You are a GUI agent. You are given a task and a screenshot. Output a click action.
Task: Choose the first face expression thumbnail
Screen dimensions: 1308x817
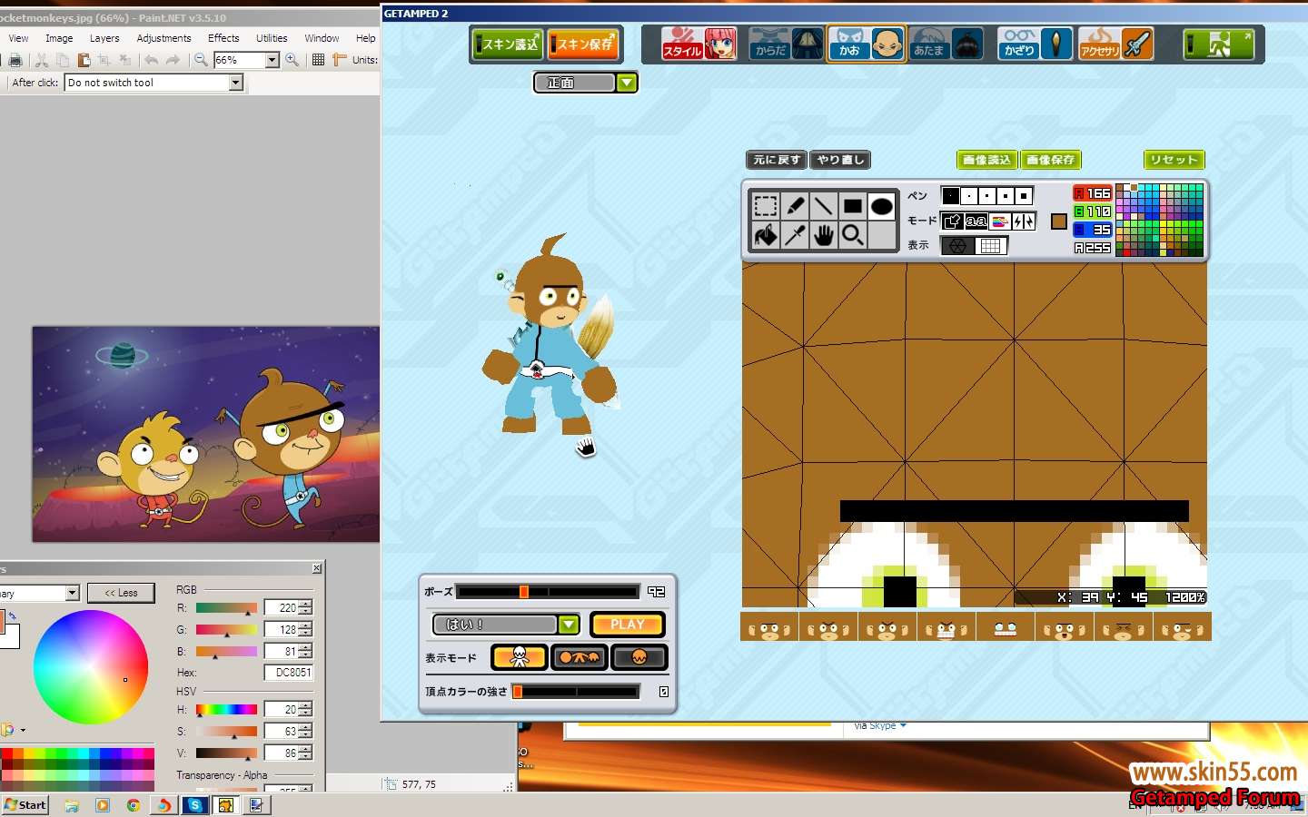tap(769, 628)
